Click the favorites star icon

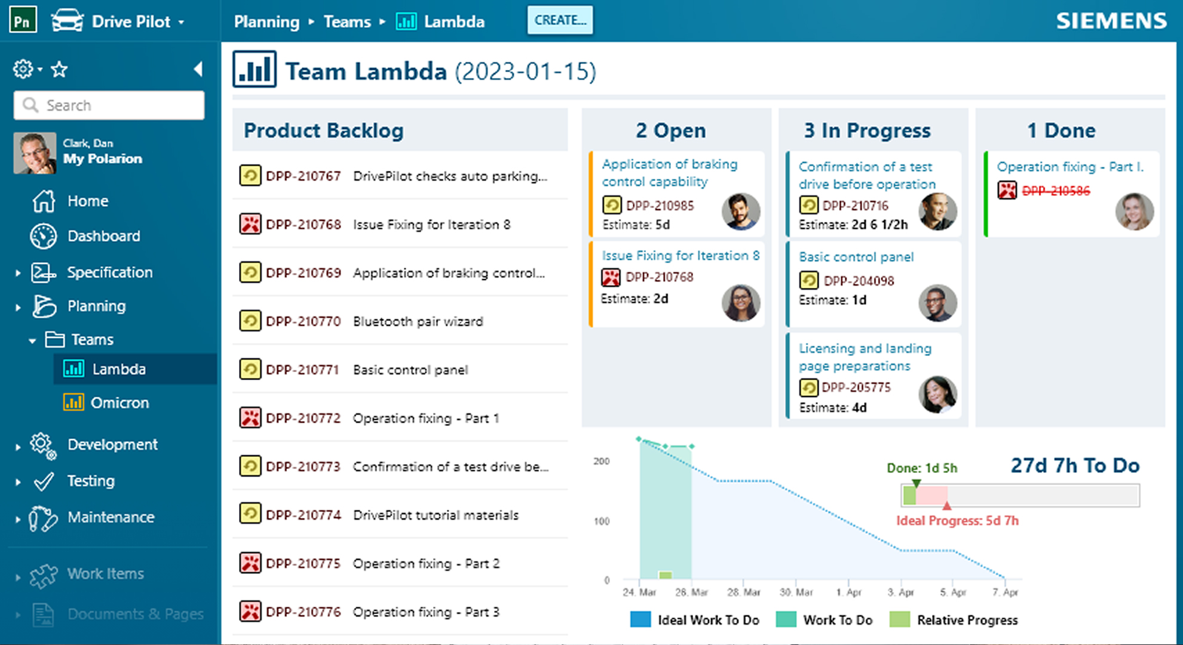click(x=59, y=69)
